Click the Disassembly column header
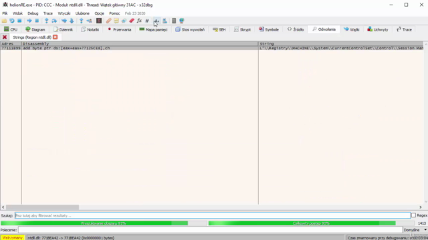428x240 pixels. click(x=140, y=43)
